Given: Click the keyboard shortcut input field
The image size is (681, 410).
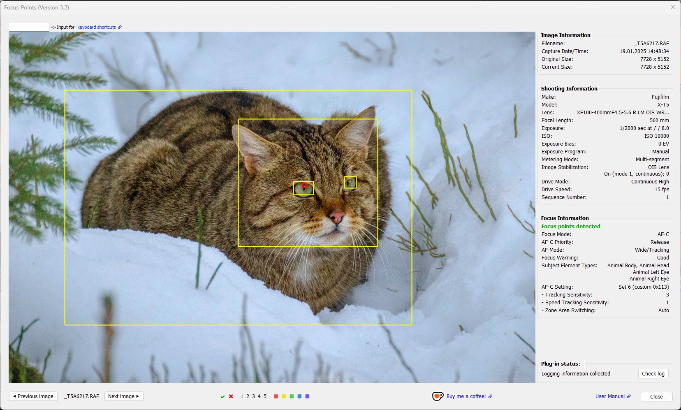Looking at the screenshot, I should [x=29, y=26].
